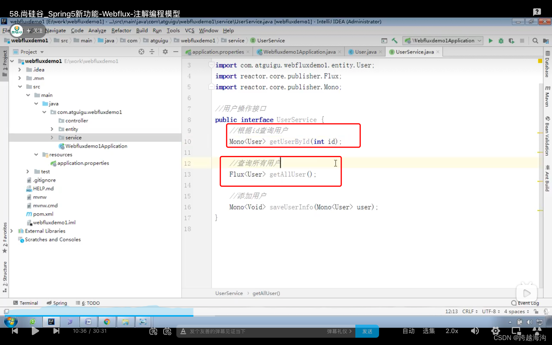Run Webfluxdemo1Application with green play icon
This screenshot has height=345, width=552.
pyautogui.click(x=490, y=41)
